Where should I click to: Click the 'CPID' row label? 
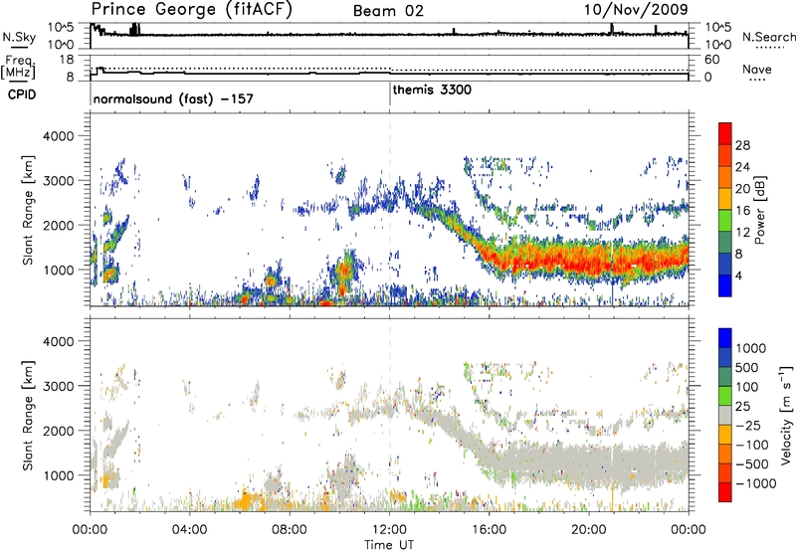pyautogui.click(x=22, y=94)
